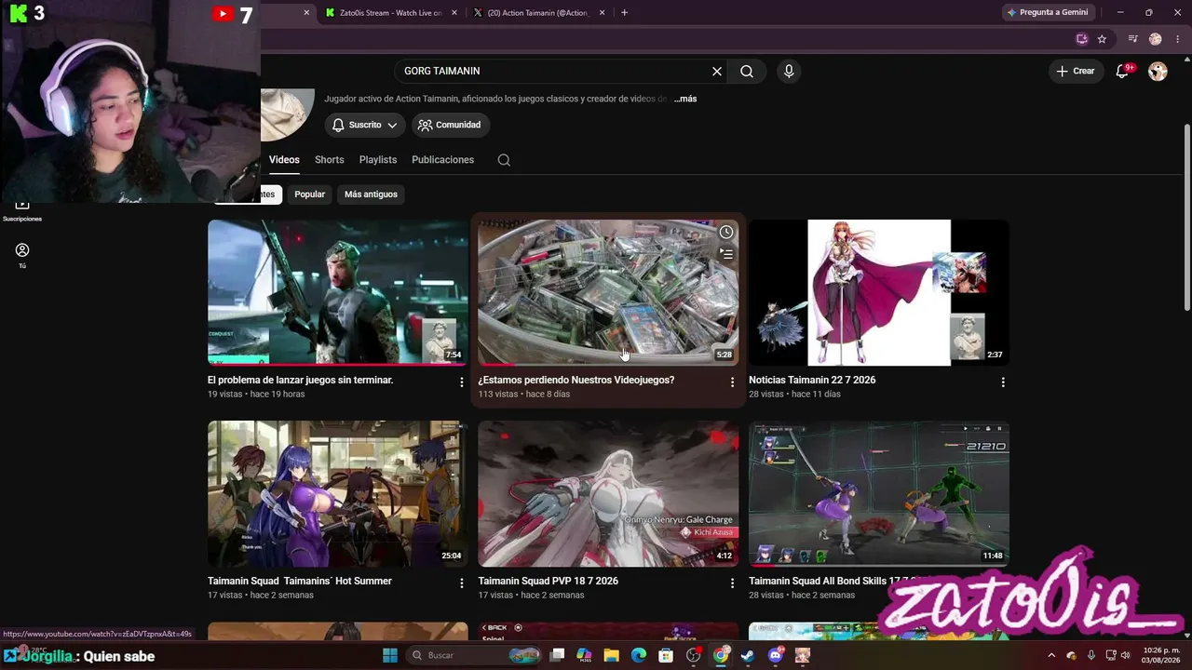Switch to the Shorts tab
This screenshot has width=1192, height=670.
pyautogui.click(x=330, y=160)
